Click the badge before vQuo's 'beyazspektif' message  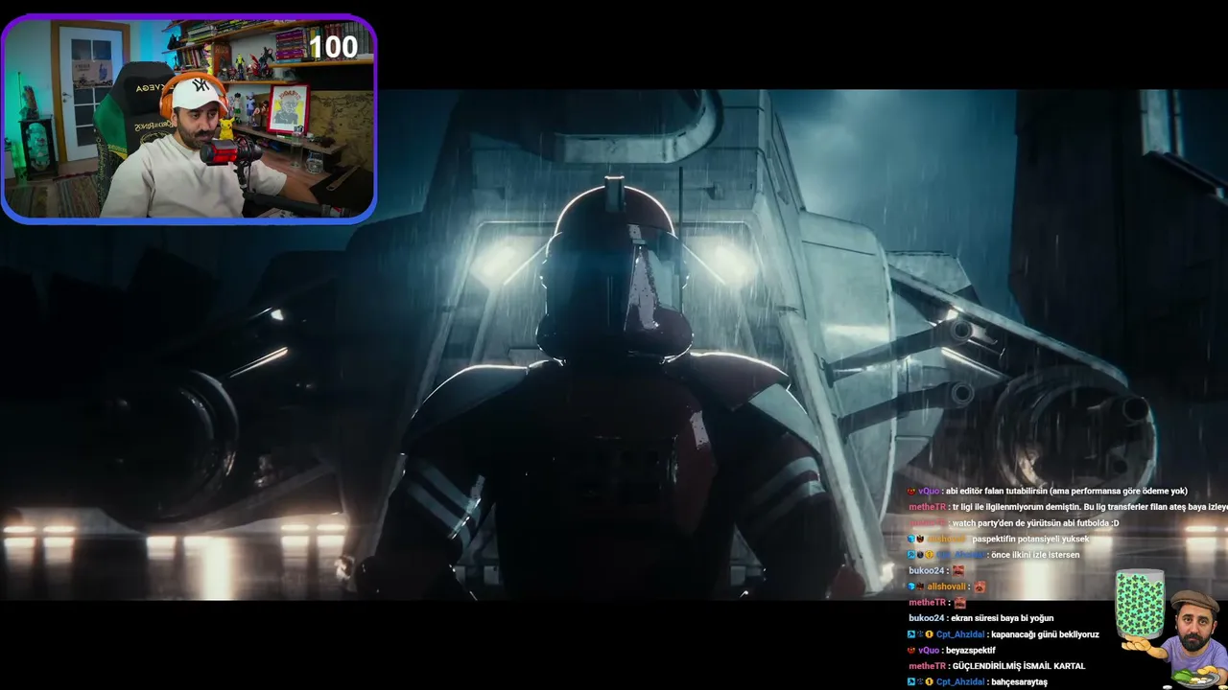pos(911,650)
